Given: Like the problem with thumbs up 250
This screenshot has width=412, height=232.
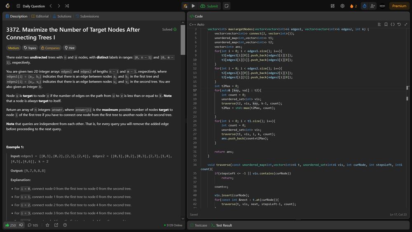Looking at the screenshot, I should tap(11, 225).
